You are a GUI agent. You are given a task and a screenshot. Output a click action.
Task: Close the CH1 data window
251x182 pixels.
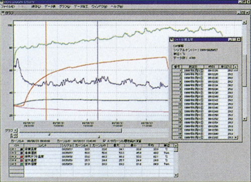coord(239,39)
